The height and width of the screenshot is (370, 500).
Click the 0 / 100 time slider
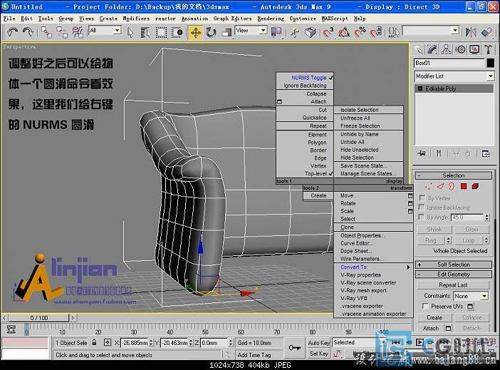click(39, 318)
